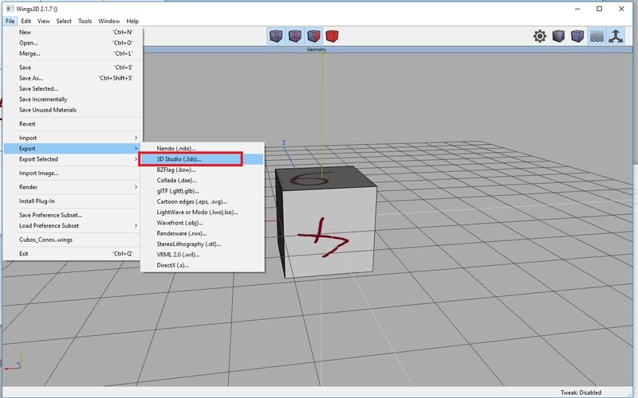The height and width of the screenshot is (398, 638).
Task: Open the View menu
Action: (x=44, y=21)
